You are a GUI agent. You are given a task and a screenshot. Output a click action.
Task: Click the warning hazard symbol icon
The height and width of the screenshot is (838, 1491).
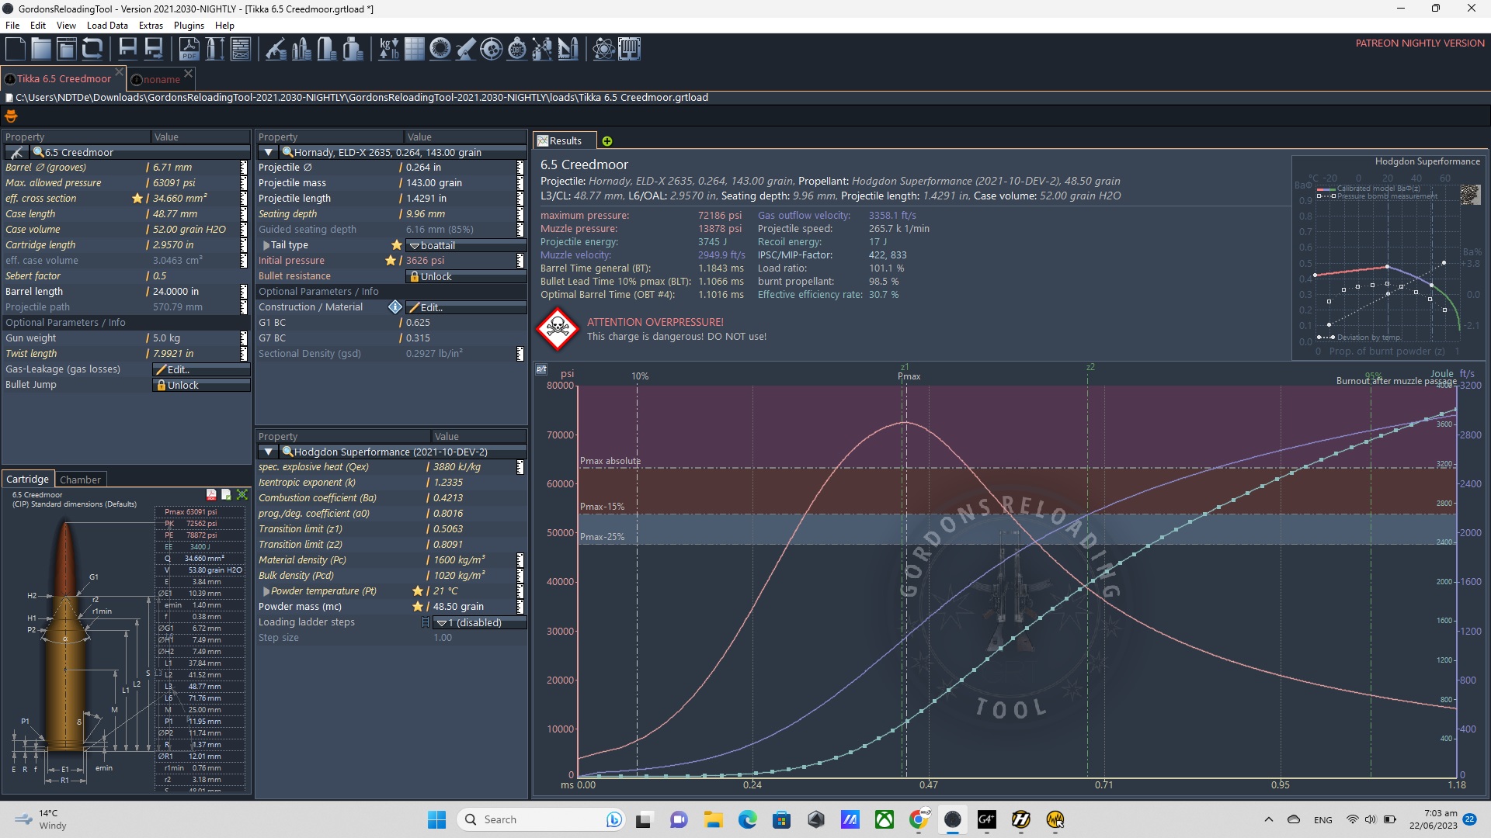556,328
